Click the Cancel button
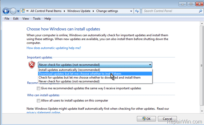This screenshot has height=125, width=204. click(167, 119)
